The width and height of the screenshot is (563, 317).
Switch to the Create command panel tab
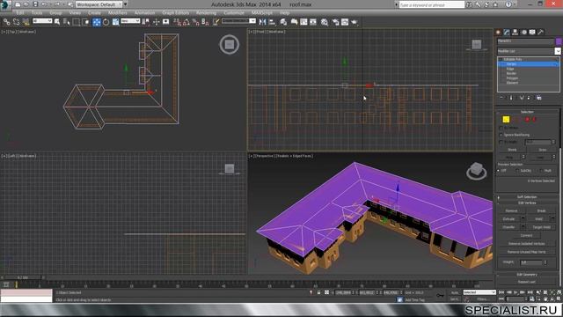499,33
